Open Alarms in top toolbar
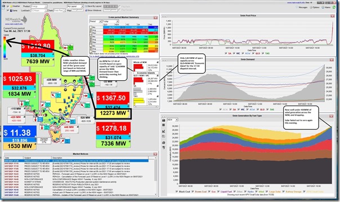The height and width of the screenshot is (202, 340). 326,7
